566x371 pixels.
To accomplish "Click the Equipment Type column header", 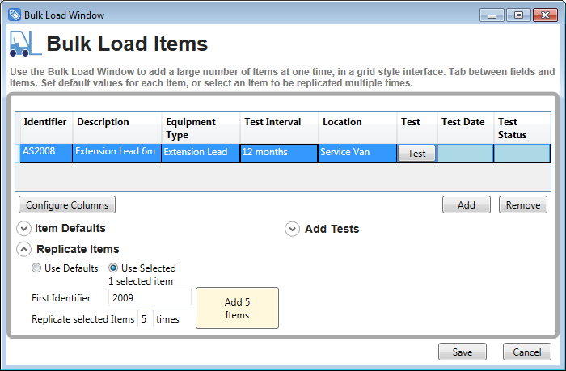I will coord(200,128).
